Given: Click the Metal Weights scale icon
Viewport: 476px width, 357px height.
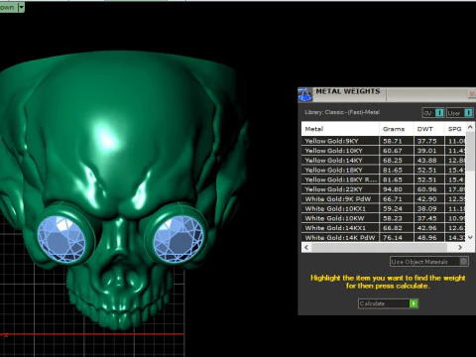Looking at the screenshot, I should point(304,95).
